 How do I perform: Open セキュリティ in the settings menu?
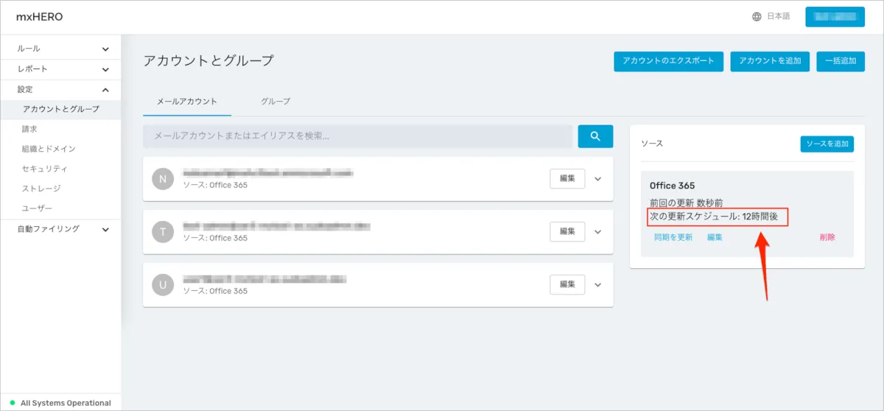pyautogui.click(x=45, y=169)
